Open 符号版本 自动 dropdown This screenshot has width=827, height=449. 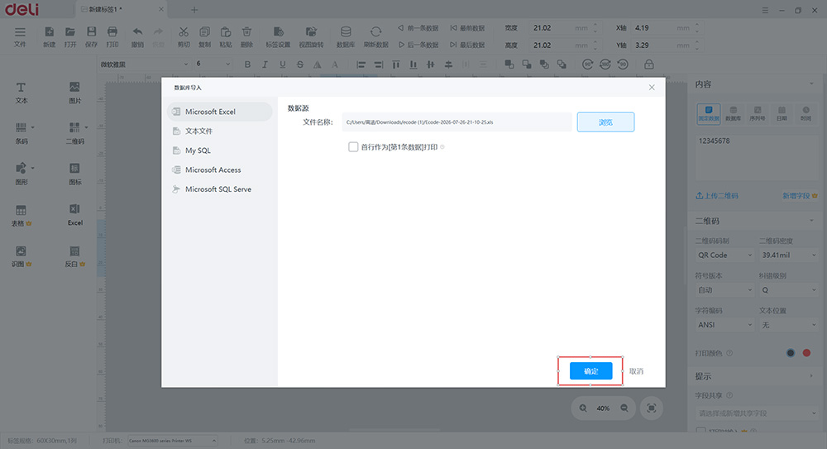pos(724,289)
